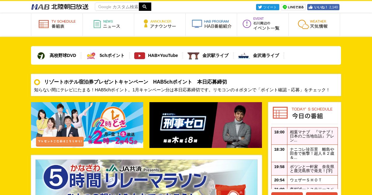This screenshot has width=372, height=195.
Task: Open the 金沢駅ライブ link
Action: tap(215, 55)
